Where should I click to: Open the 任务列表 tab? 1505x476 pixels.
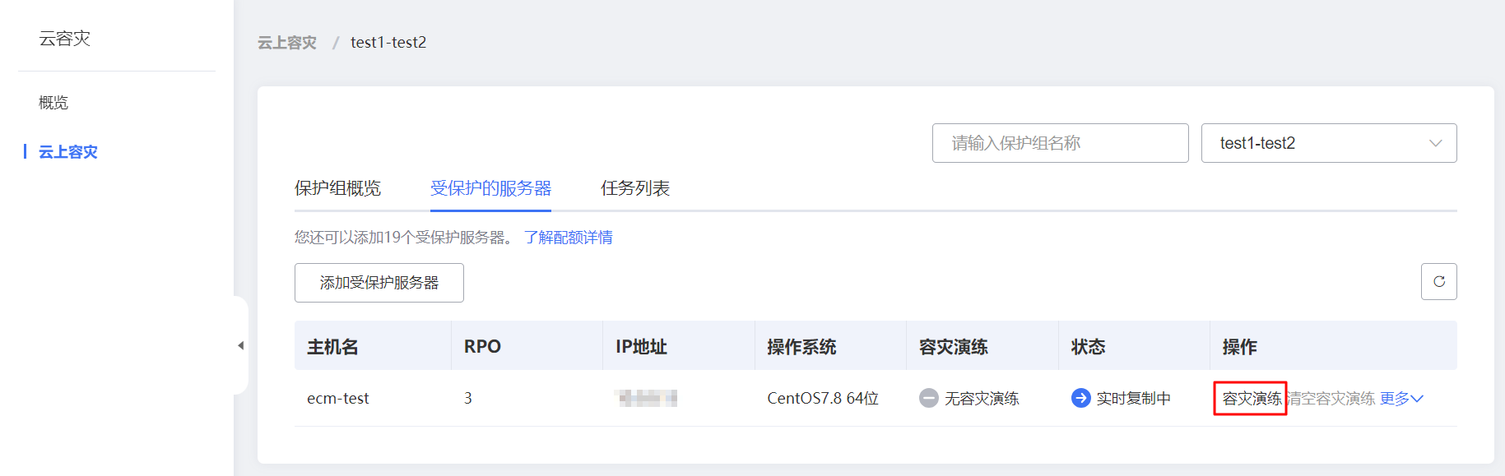point(634,188)
